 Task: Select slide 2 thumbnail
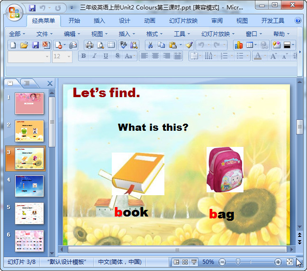[x=29, y=131]
